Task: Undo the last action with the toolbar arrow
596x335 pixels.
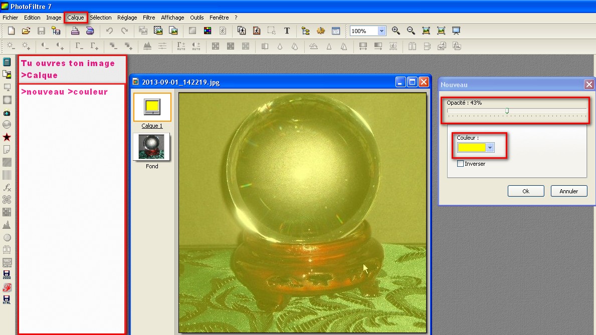Action: click(x=109, y=31)
